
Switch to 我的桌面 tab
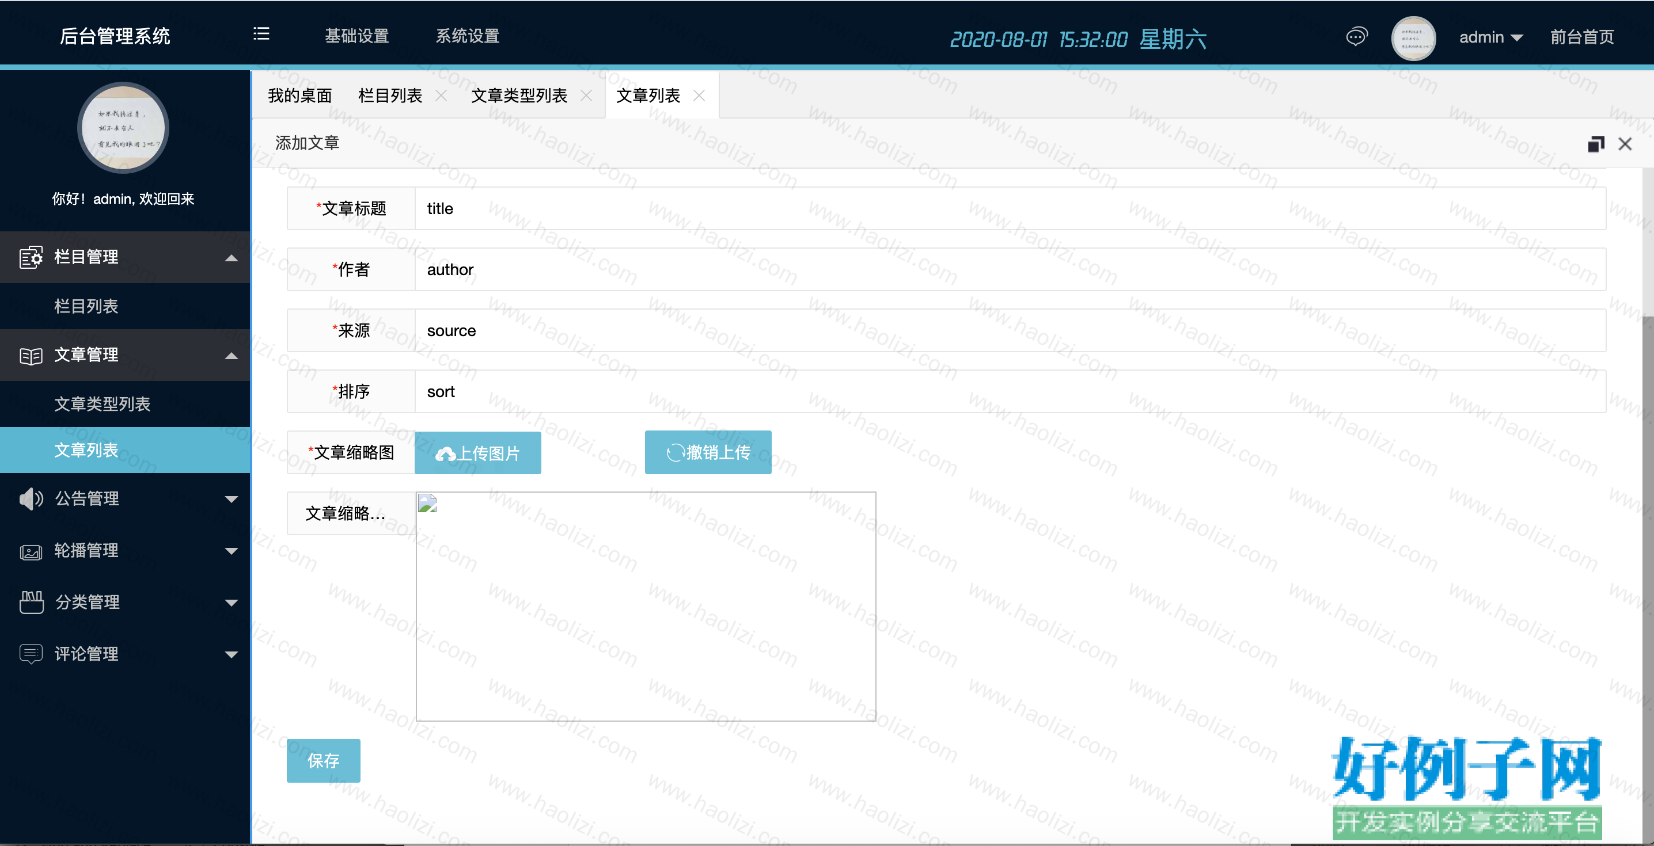(300, 96)
